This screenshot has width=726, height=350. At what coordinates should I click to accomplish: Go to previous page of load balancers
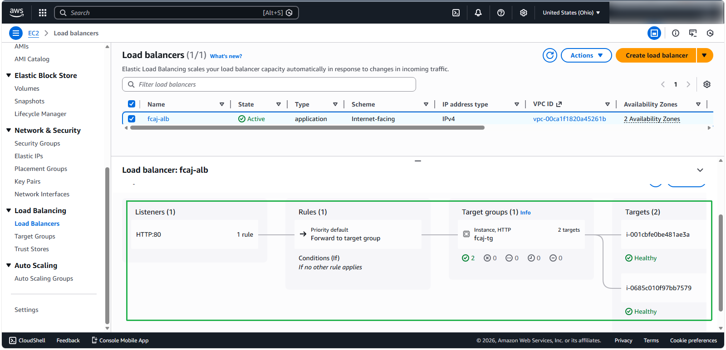coord(663,84)
